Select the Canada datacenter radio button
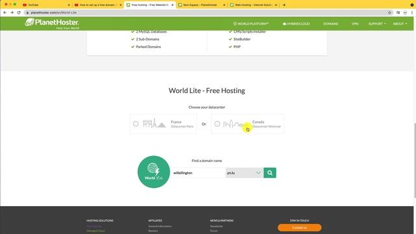 [217, 123]
